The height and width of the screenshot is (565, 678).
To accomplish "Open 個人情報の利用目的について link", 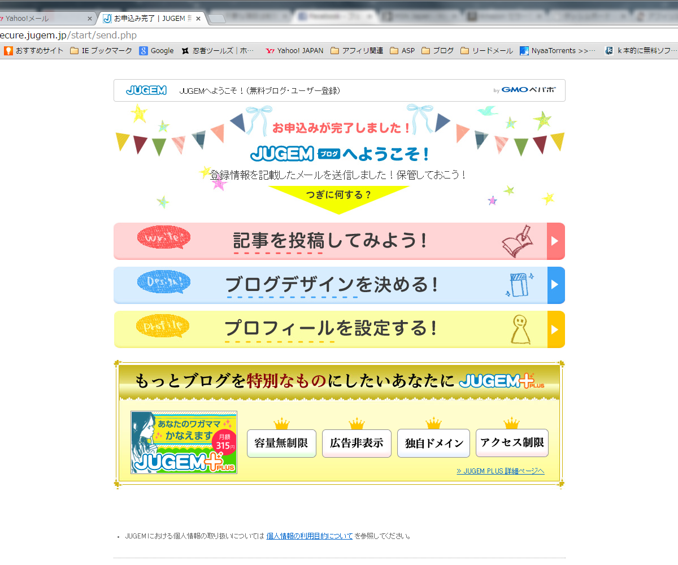I will click(x=309, y=536).
